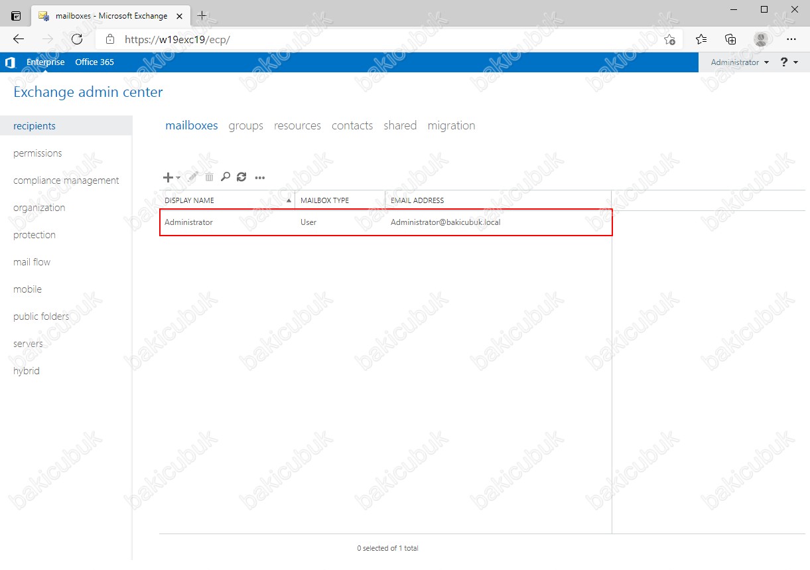
Task: Open the dropdown arrow beside the plus icon
Action: tap(178, 178)
